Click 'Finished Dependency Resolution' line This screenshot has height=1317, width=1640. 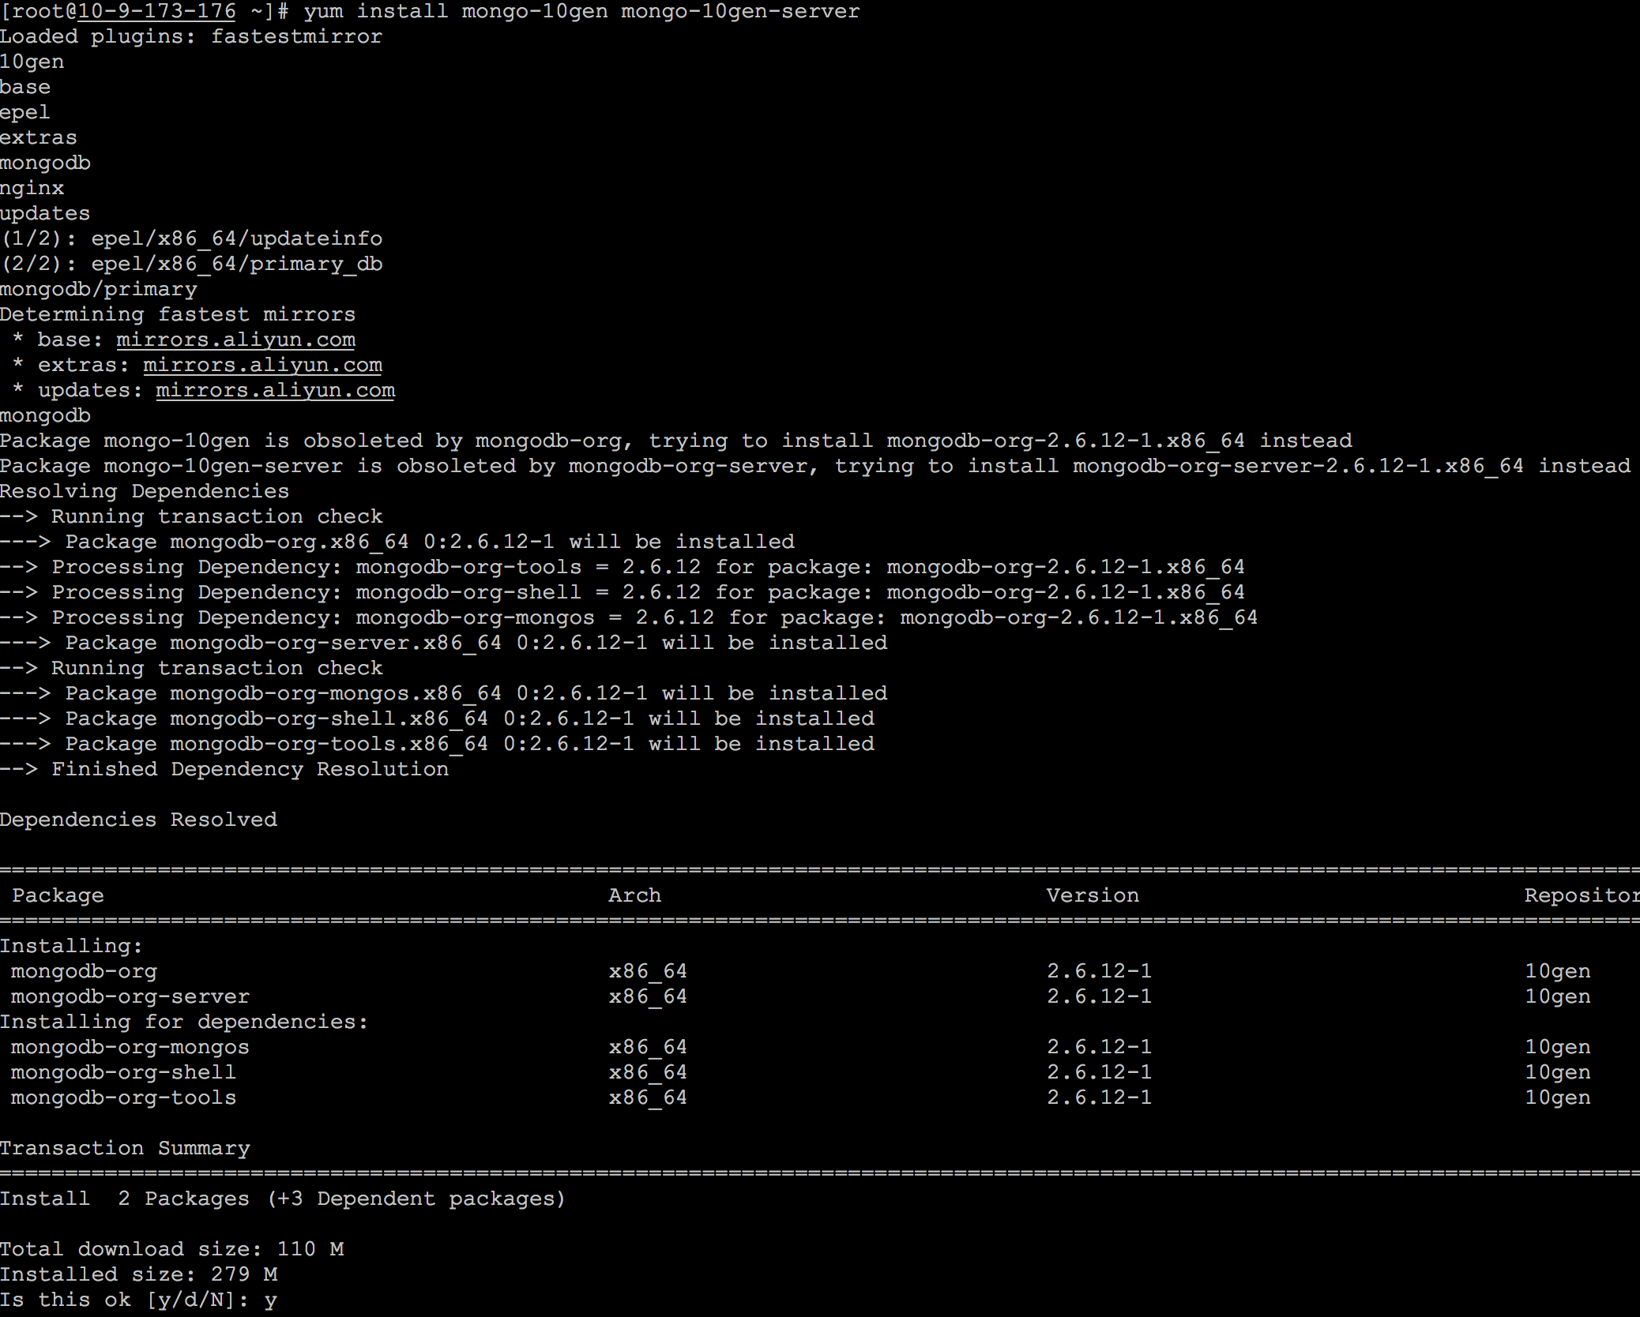[x=224, y=769]
